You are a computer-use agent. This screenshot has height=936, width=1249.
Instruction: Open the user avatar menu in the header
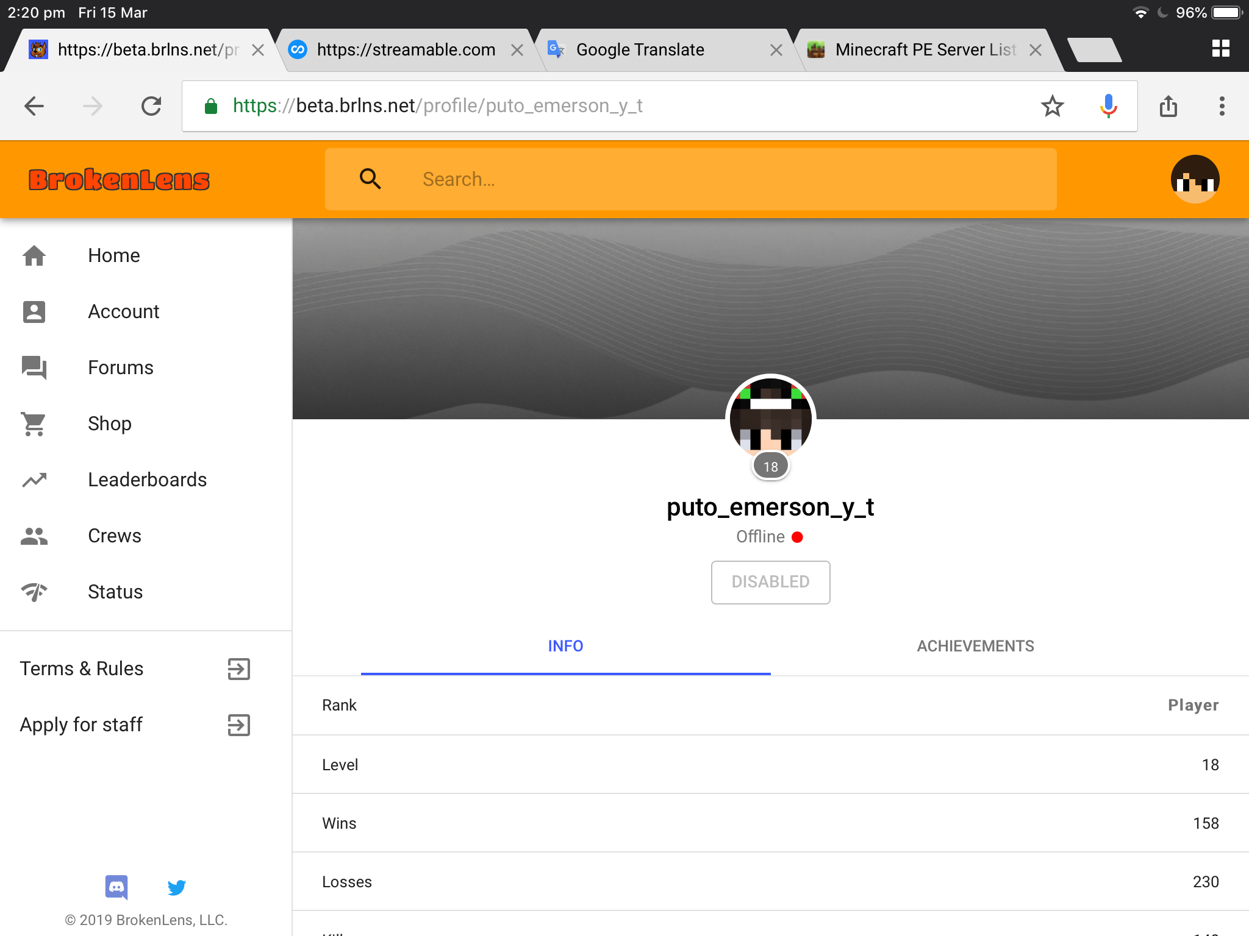pos(1195,179)
